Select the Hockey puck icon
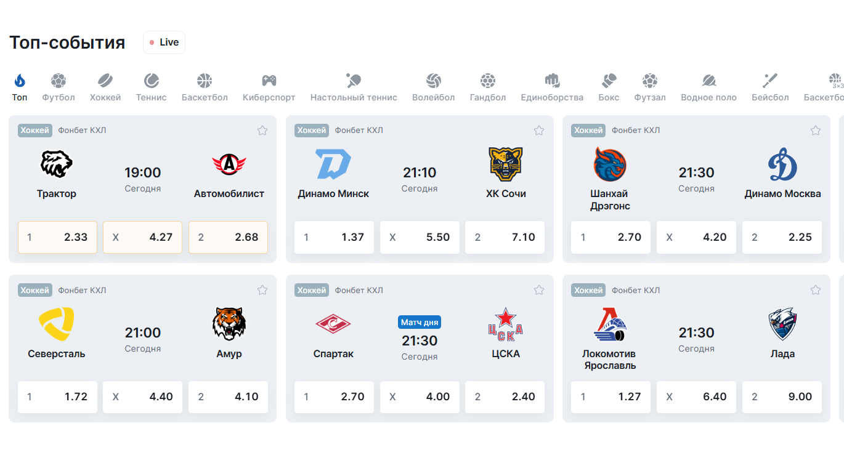Viewport: 844px width, 460px height. click(105, 81)
